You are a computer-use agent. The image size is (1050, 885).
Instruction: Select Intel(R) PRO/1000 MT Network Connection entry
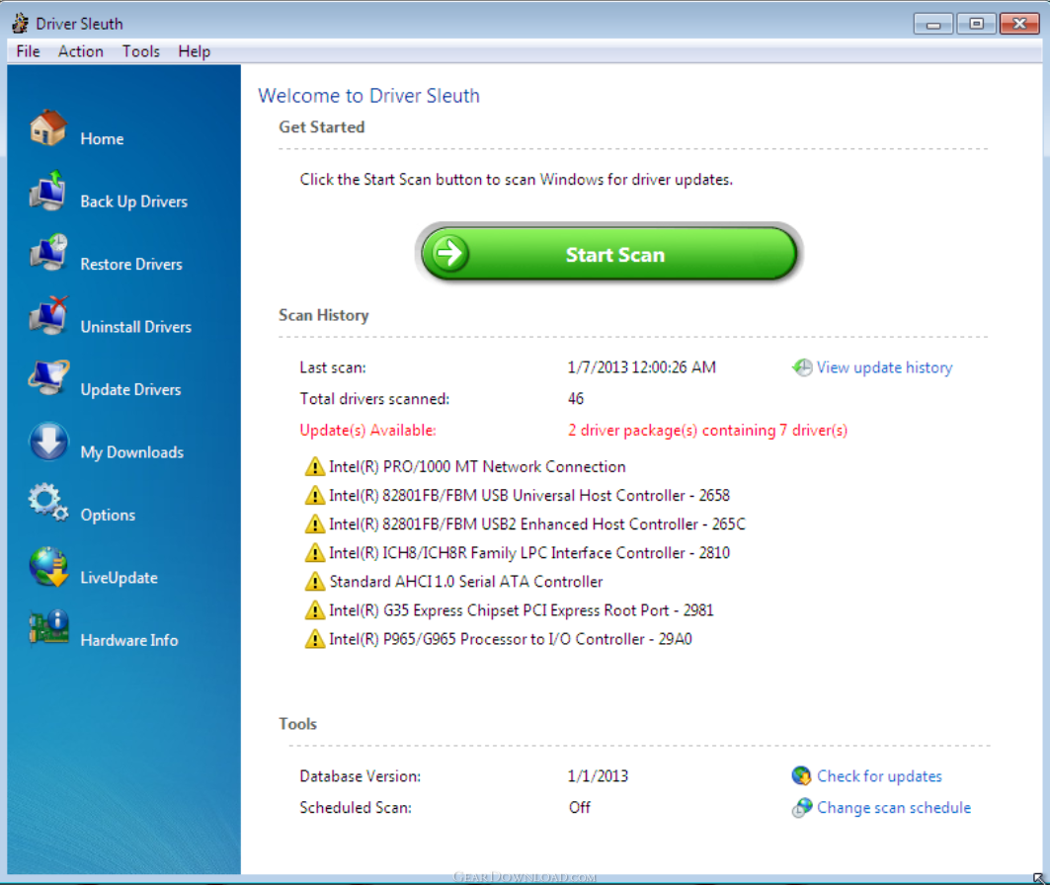[x=477, y=466]
